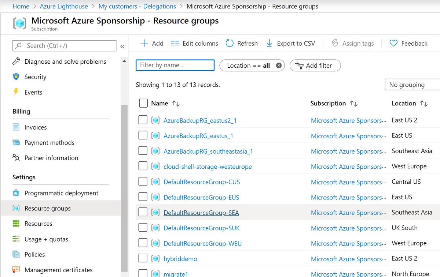Check the DefaultResourceGroup-SEA row checkbox
The height and width of the screenshot is (277, 440).
point(143,212)
